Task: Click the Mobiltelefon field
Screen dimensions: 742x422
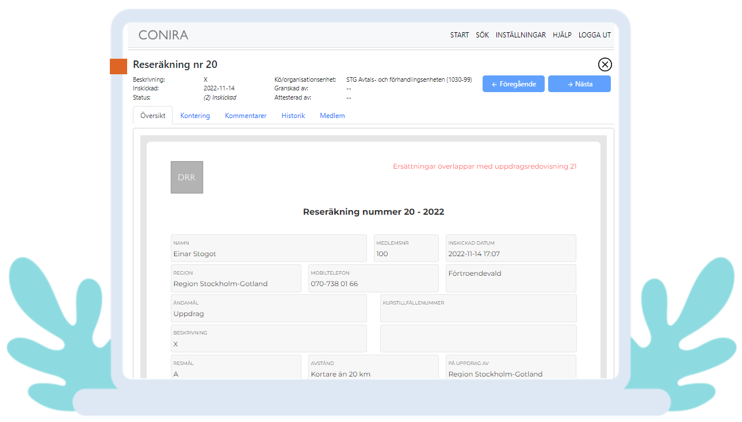Action: click(x=373, y=279)
